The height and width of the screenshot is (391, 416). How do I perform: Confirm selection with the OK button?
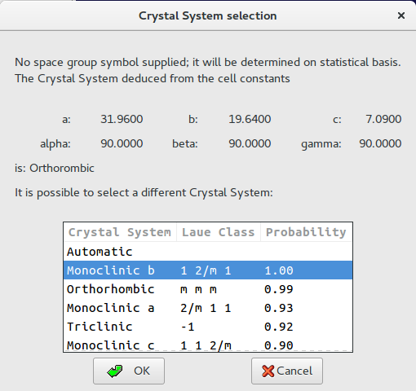pos(129,371)
